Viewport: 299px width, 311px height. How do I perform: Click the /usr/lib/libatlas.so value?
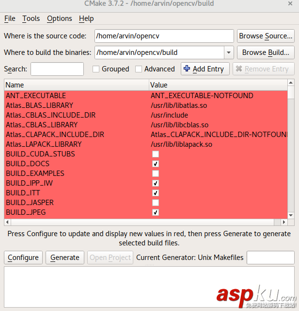pyautogui.click(x=179, y=105)
